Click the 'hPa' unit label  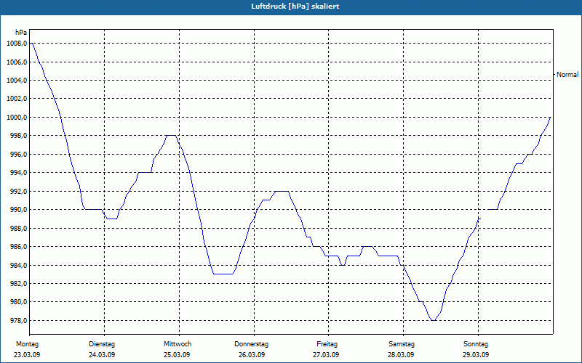tap(21, 32)
